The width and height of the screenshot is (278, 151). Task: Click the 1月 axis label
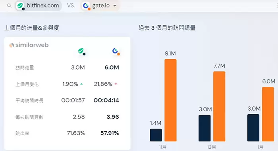pyautogui.click(x=261, y=147)
